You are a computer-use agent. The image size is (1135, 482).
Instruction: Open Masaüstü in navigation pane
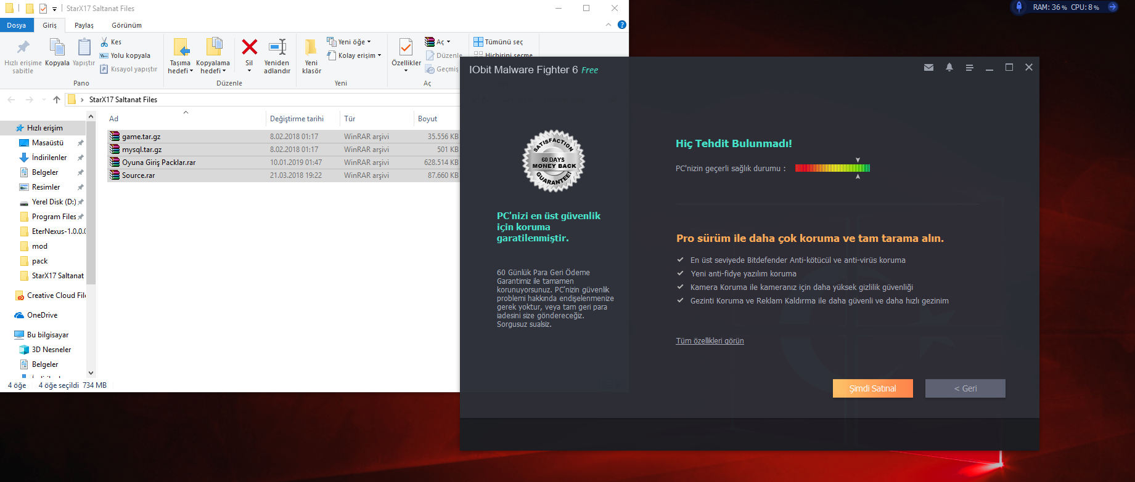pos(47,143)
